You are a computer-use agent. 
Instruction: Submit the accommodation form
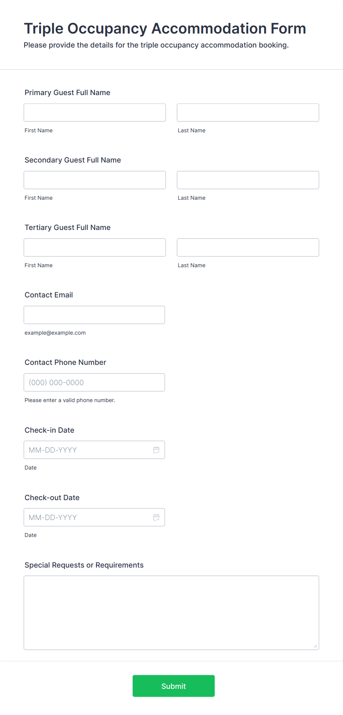point(174,686)
